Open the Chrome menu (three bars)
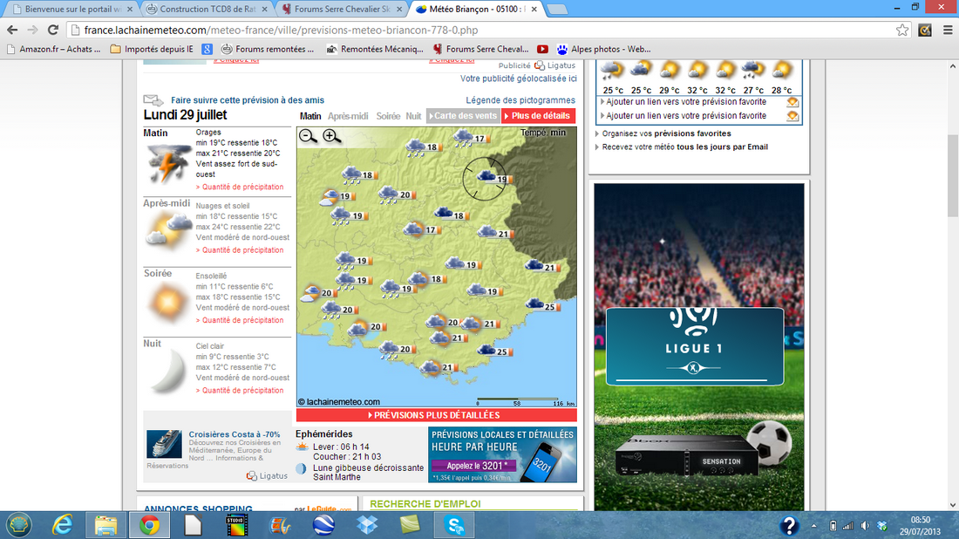 (948, 30)
